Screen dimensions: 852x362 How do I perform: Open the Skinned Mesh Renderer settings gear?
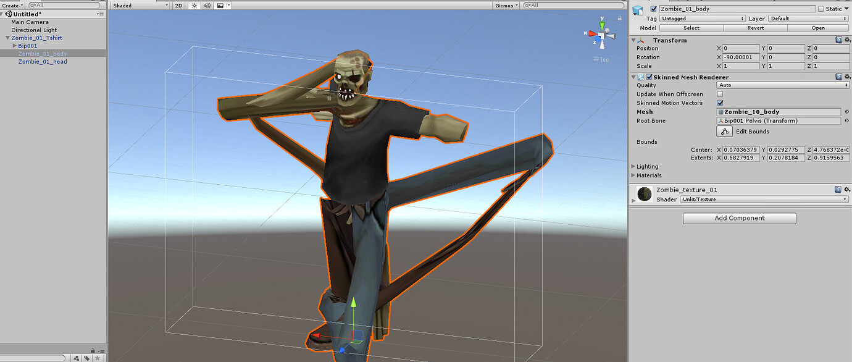846,77
